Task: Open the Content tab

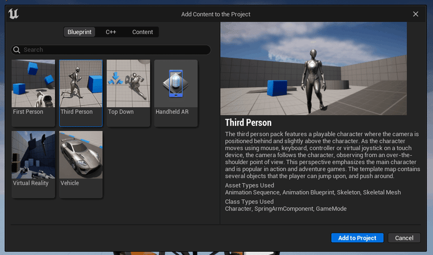Action: (x=142, y=32)
